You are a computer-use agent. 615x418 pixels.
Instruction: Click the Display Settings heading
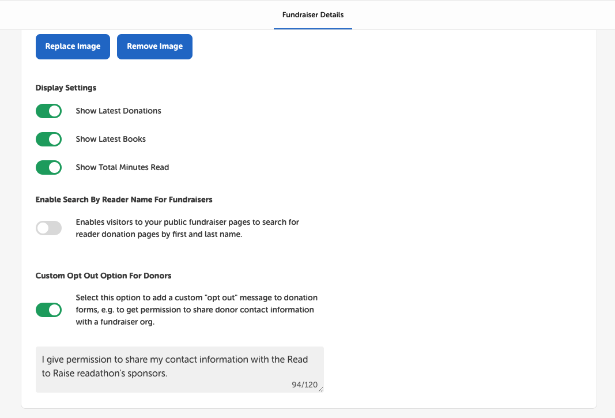66,88
